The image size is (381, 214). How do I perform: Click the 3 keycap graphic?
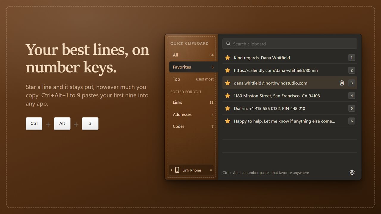click(90, 124)
